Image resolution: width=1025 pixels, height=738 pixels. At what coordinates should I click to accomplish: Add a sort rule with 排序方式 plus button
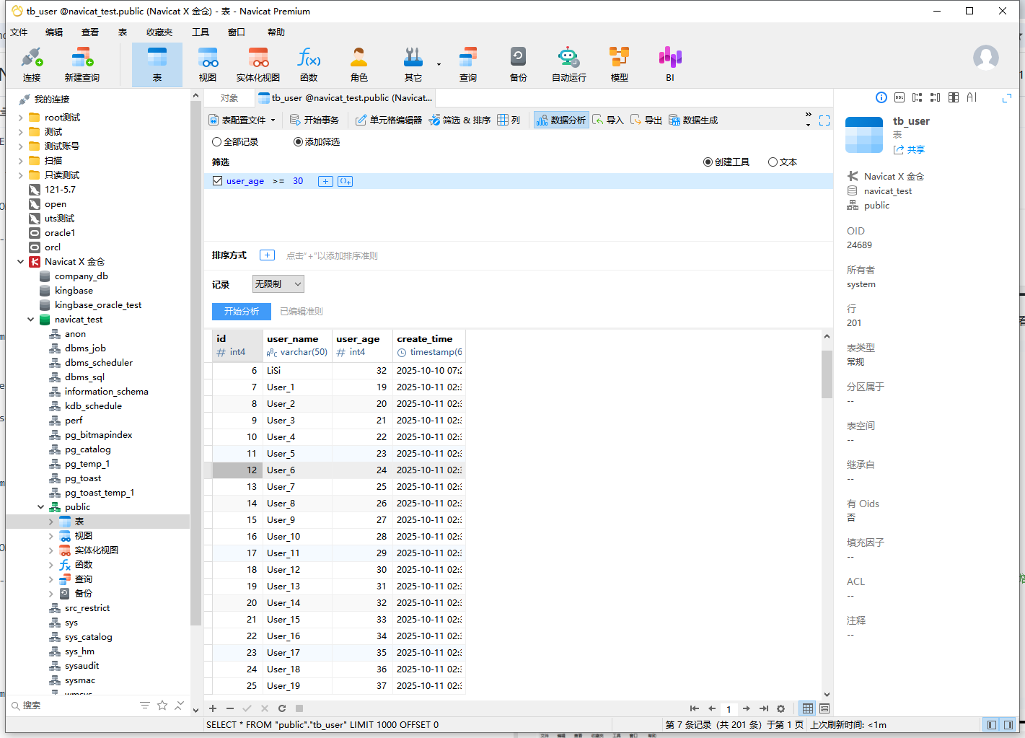pos(267,255)
